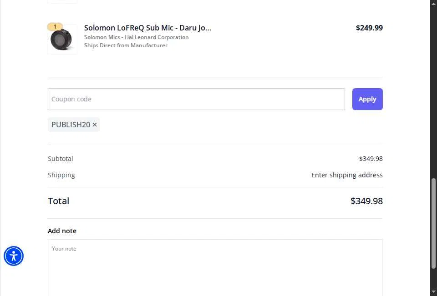
Task: Click the Solomon Mics - Hal Leonard Corporation line
Action: tap(136, 37)
